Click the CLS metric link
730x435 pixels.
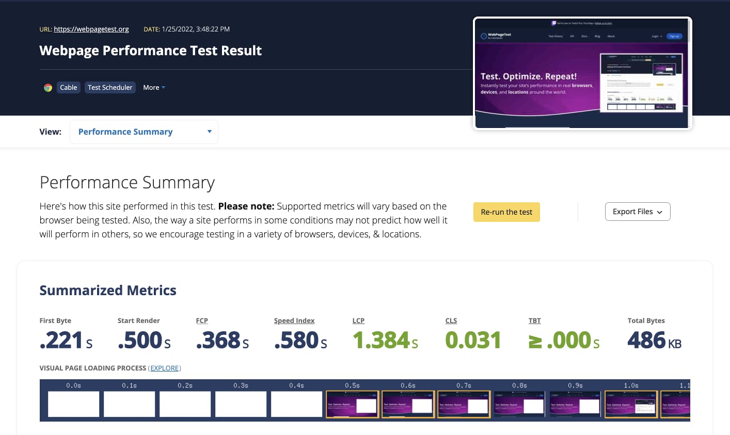tap(451, 320)
